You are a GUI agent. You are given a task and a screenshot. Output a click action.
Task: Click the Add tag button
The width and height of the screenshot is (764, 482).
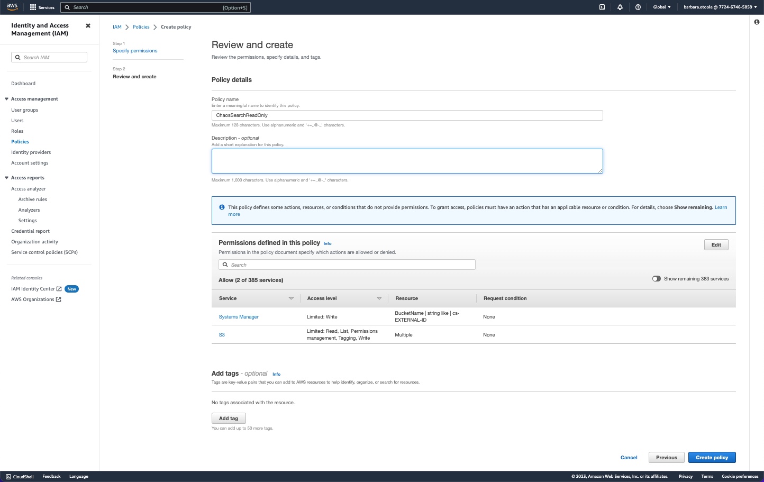229,418
